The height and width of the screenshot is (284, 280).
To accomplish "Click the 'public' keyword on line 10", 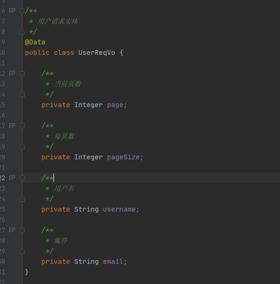I will (x=37, y=53).
